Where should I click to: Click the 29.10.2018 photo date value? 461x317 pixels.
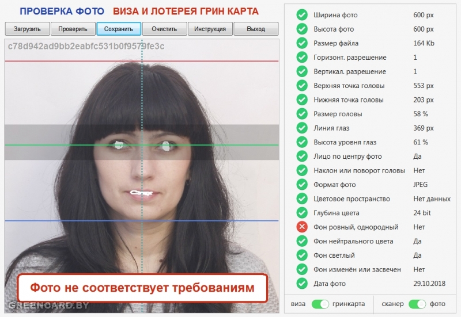pyautogui.click(x=429, y=284)
